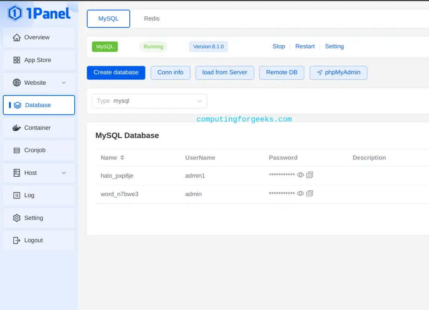Open the Cronjob calendar icon
The image size is (429, 310).
(16, 150)
